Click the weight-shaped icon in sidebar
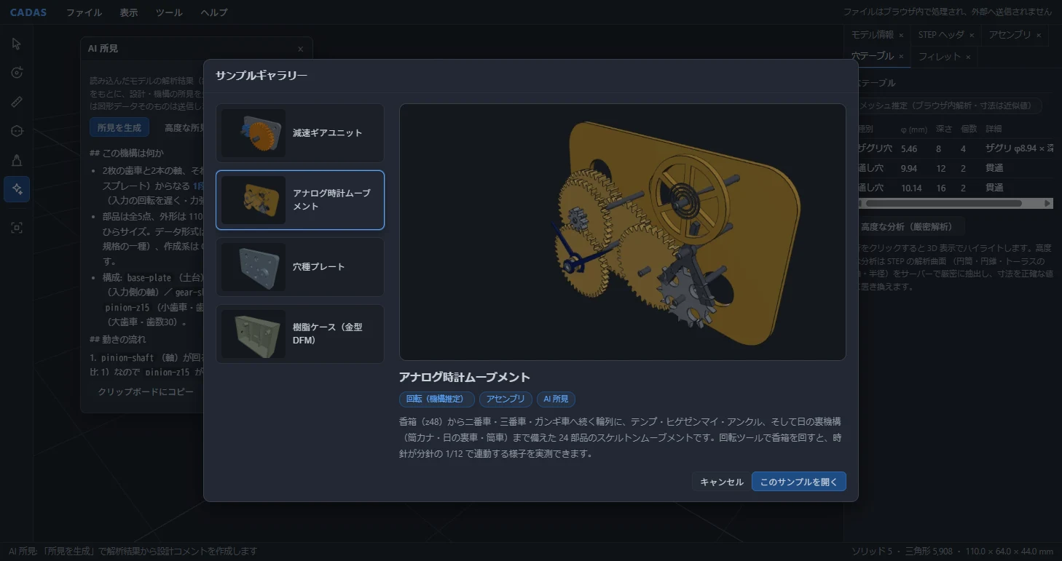This screenshot has height=561, width=1062. [x=17, y=159]
